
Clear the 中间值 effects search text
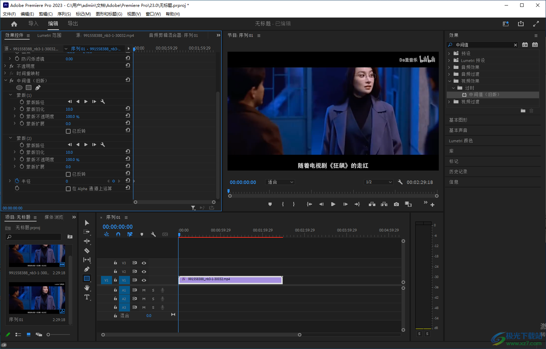(515, 45)
